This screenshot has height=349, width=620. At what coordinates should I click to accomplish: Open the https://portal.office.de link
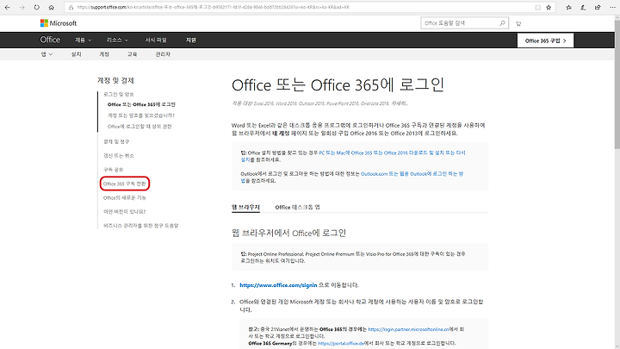tap(341, 344)
